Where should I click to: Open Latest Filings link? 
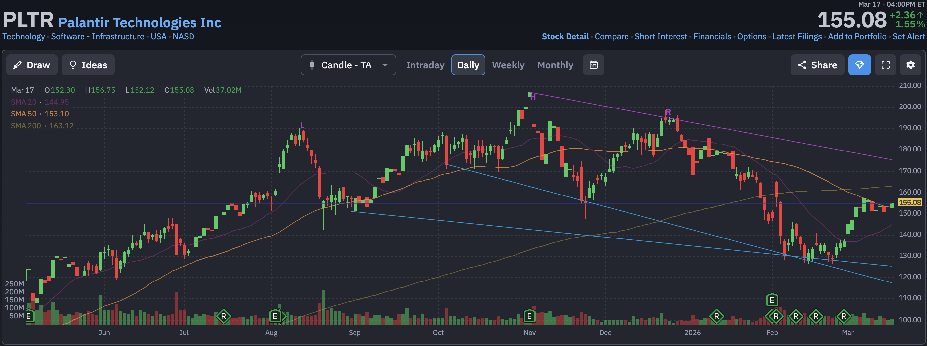pos(797,37)
